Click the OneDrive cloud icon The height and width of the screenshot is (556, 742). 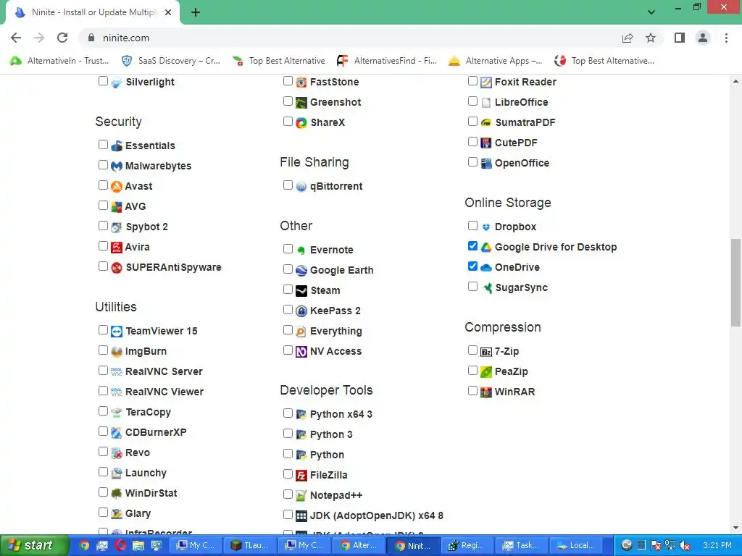coord(486,268)
